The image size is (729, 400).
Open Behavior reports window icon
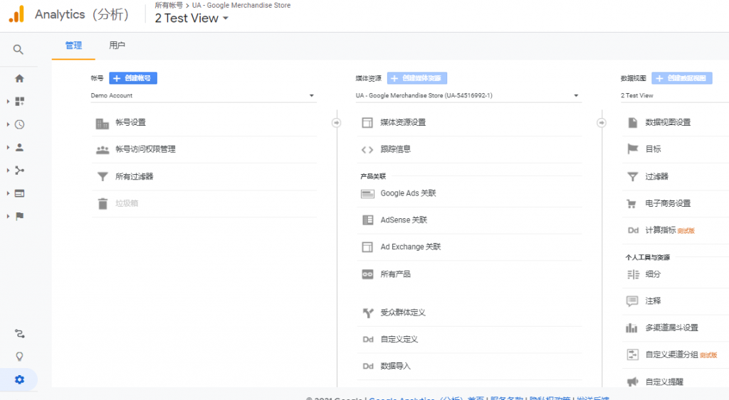[19, 193]
